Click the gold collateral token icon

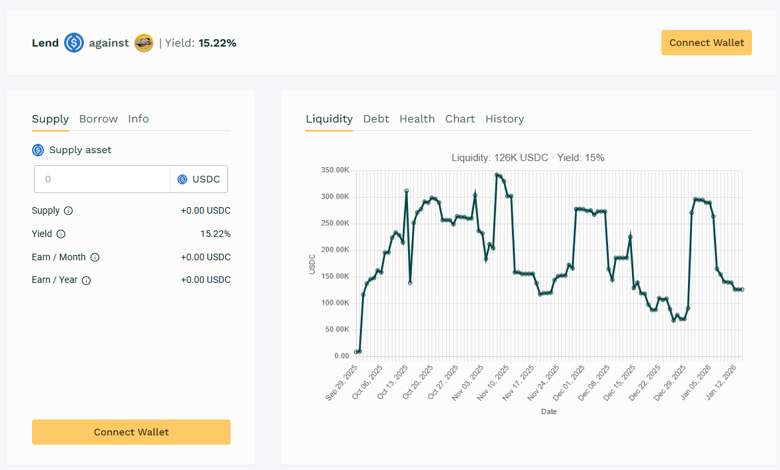pyautogui.click(x=144, y=43)
